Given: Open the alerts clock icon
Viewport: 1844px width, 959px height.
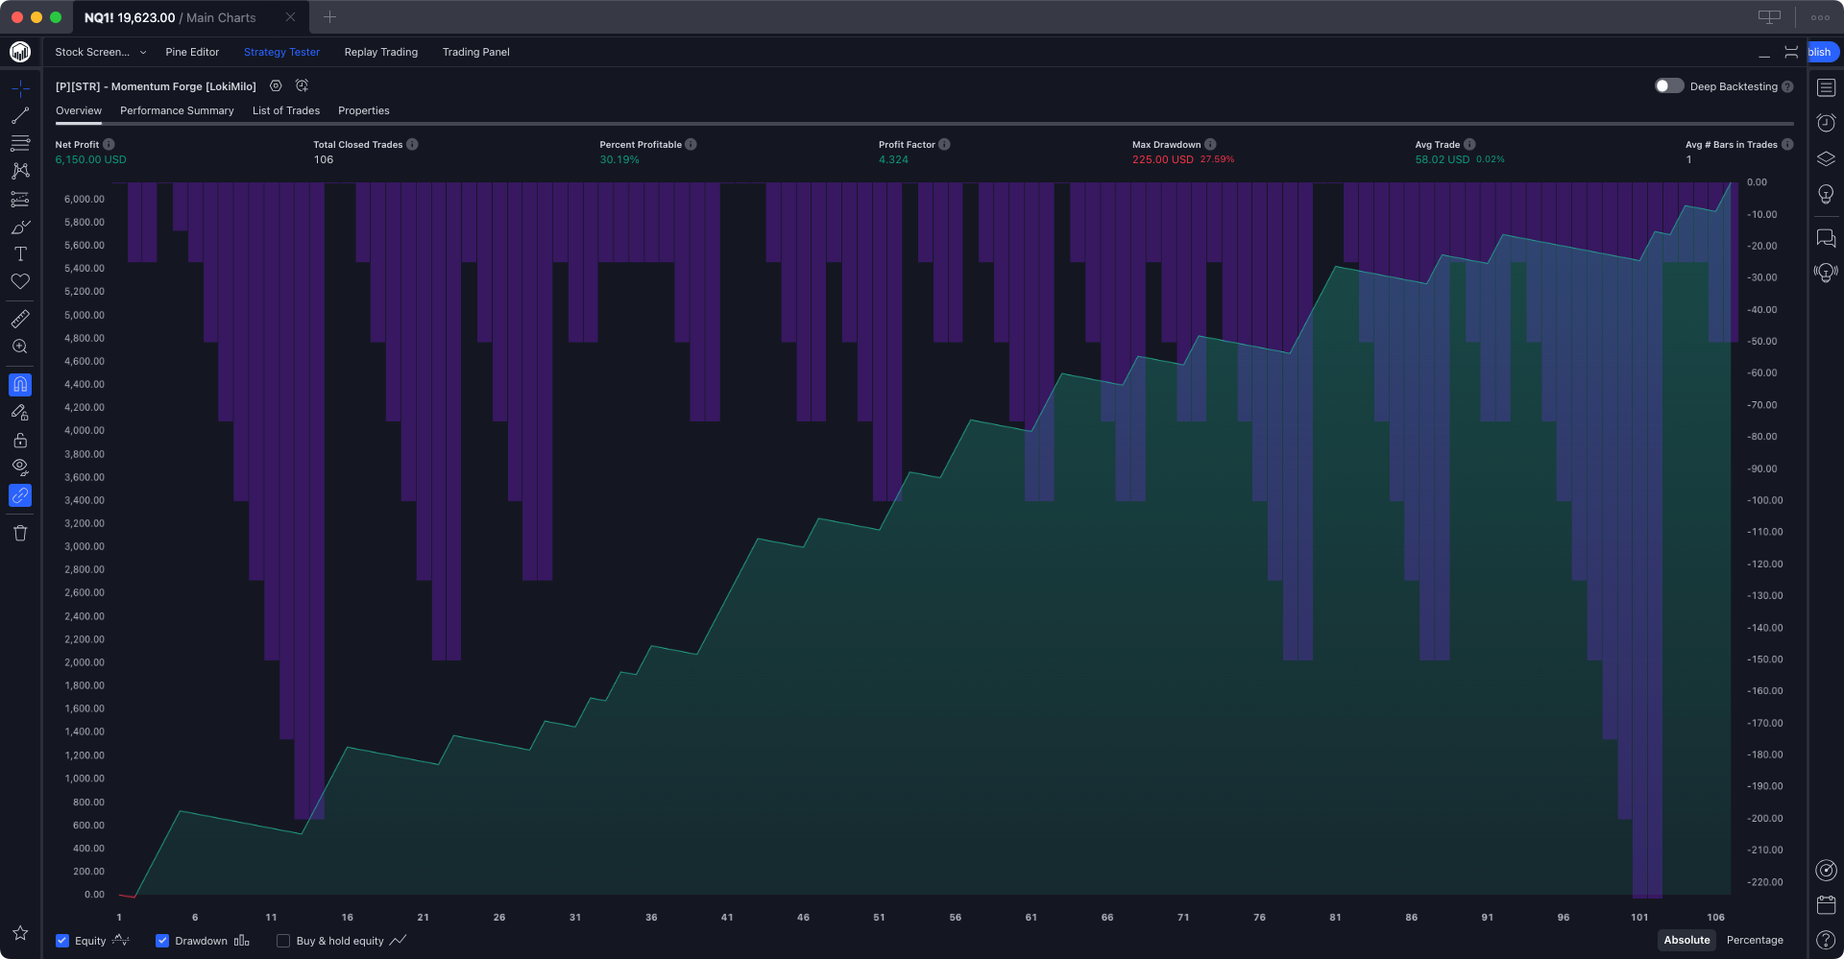Looking at the screenshot, I should coord(1826,123).
